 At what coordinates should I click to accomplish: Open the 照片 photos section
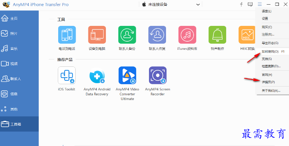point(19,33)
